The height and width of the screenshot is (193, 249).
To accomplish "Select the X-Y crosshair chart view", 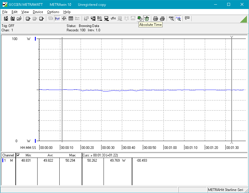I will point(64,19).
